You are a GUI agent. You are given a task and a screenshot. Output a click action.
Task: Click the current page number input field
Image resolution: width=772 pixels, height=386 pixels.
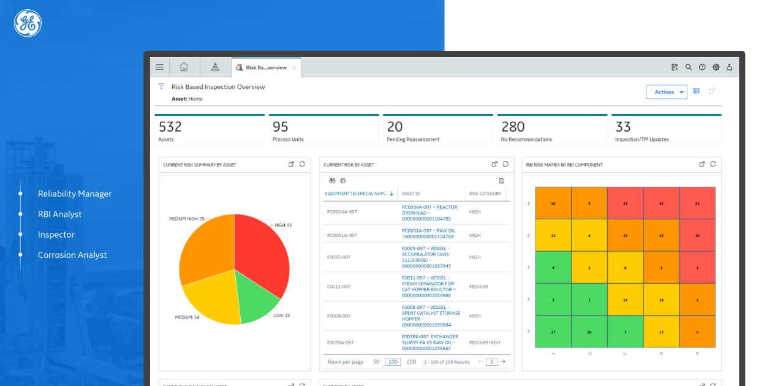tap(491, 361)
